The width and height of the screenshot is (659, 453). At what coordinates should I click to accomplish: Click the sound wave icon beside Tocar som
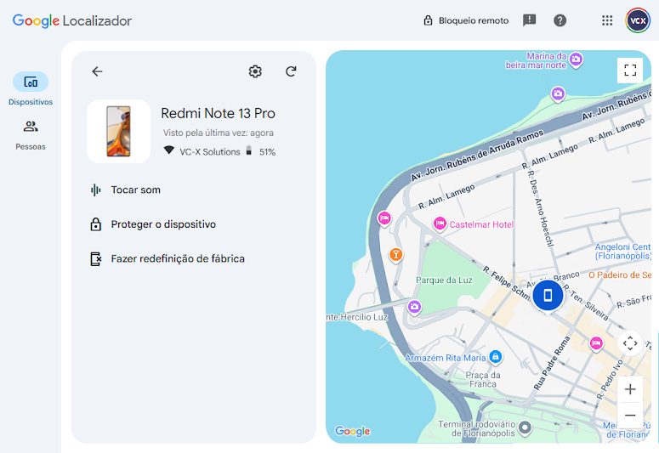pos(96,190)
